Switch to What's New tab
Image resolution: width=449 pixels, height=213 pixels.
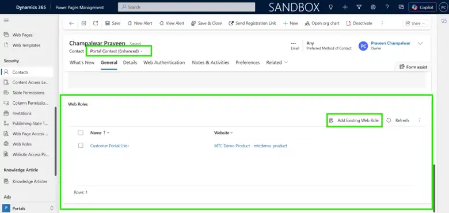[x=82, y=62]
